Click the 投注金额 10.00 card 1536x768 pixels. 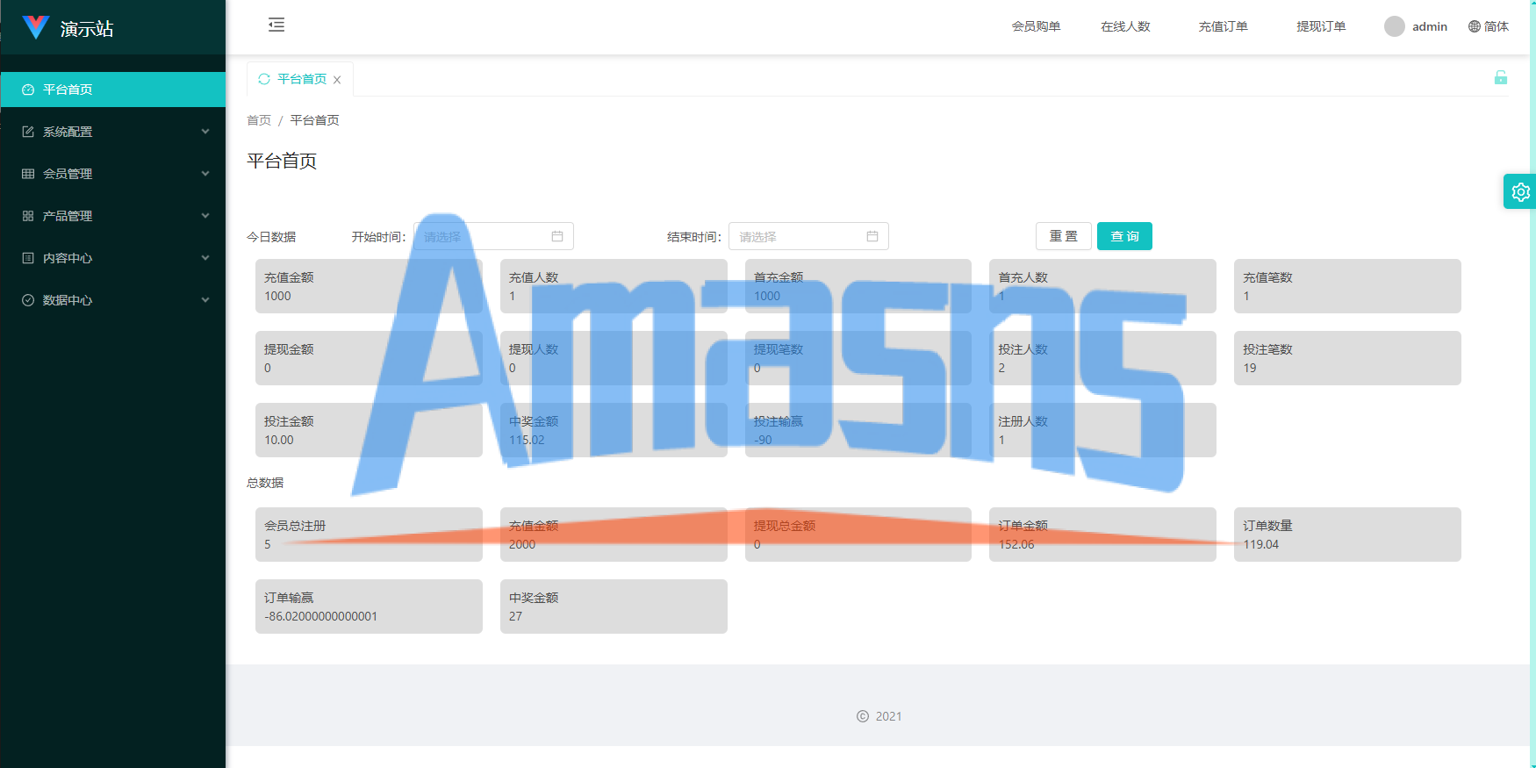click(x=369, y=430)
